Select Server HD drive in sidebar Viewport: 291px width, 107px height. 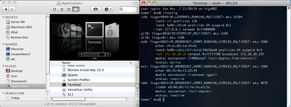coord(18,22)
